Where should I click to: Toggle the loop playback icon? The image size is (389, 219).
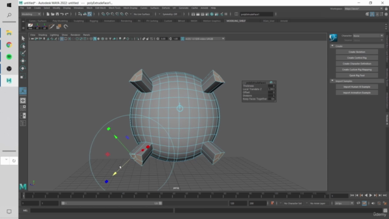[359, 203]
